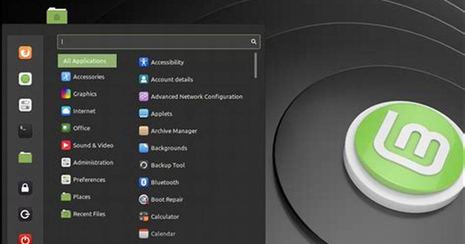Click the Boot Repair icon
The width and height of the screenshot is (465, 244).
[143, 200]
